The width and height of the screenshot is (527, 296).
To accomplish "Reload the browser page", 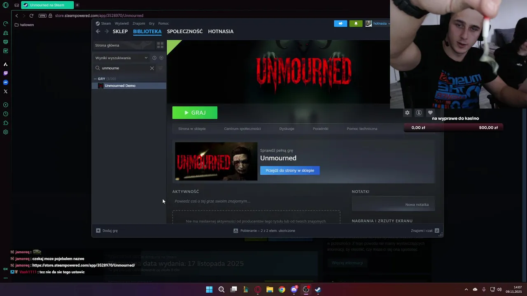I will coord(31,16).
